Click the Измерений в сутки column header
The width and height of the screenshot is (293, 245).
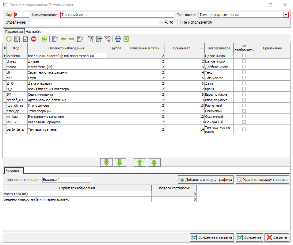tap(145, 48)
